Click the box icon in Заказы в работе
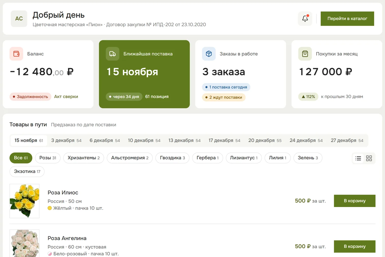Screen dimensions: 385x257 209,54
